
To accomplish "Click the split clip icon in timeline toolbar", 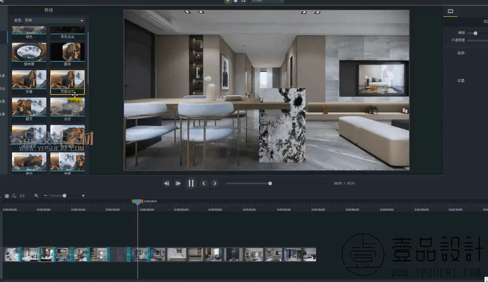I will click(x=22, y=196).
